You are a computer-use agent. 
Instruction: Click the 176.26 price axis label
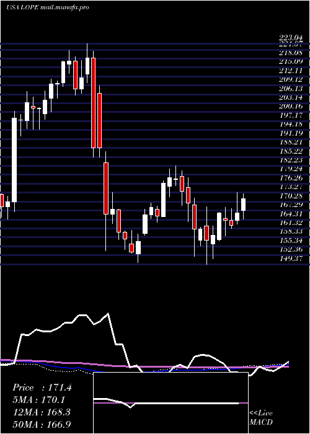click(x=290, y=177)
